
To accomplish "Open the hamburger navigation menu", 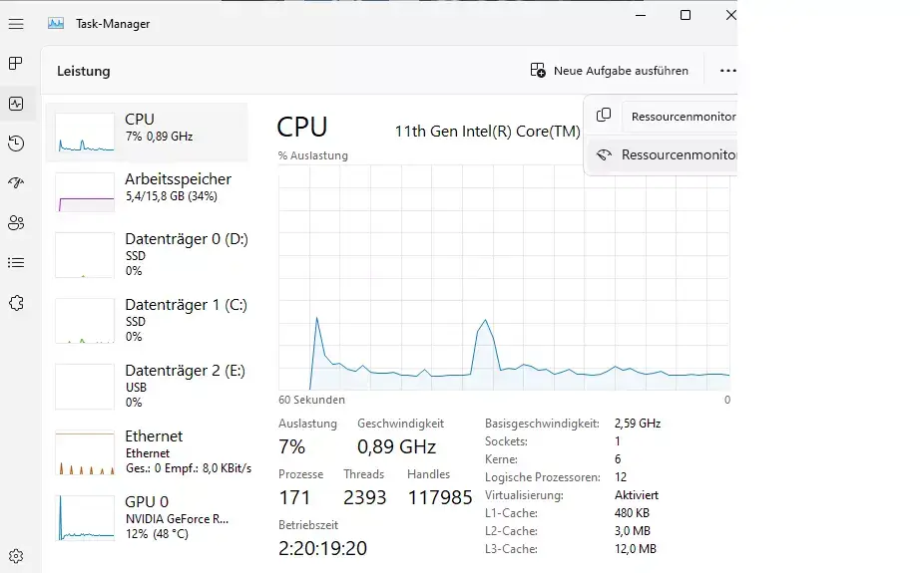I will 16,24.
